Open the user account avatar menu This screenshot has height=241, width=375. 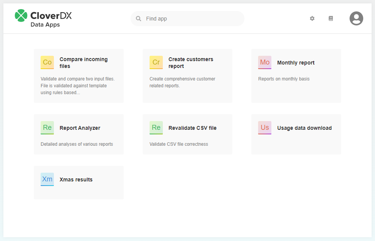[x=356, y=18]
